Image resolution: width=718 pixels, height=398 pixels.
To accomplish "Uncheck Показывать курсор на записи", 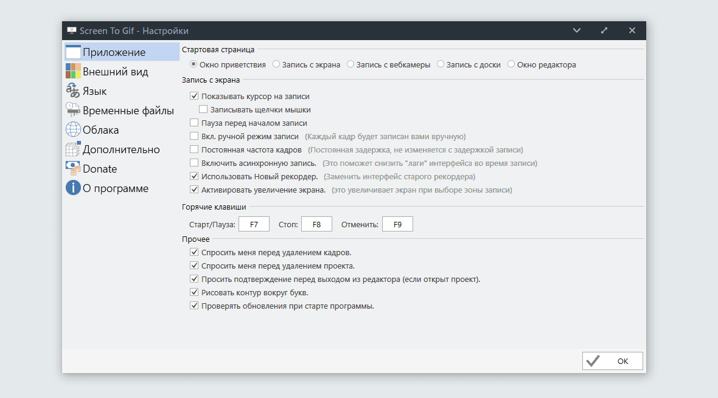I will coord(195,96).
